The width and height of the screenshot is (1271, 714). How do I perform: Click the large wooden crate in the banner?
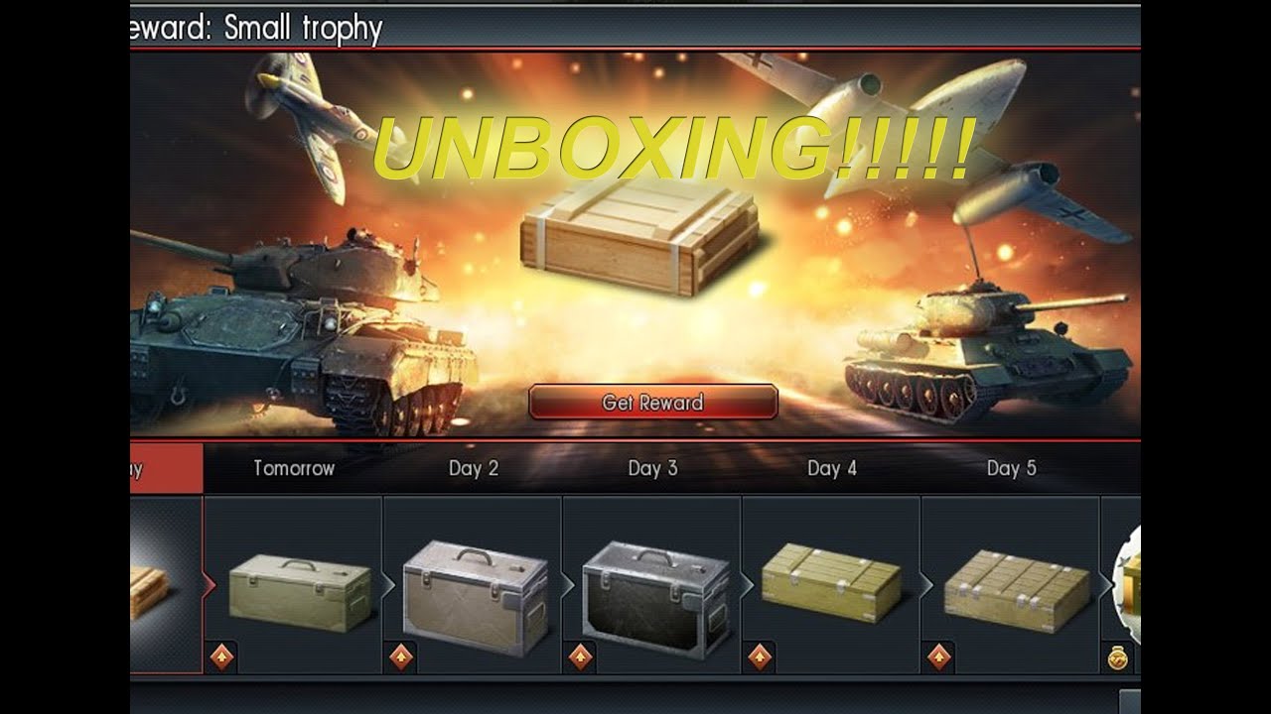639,236
